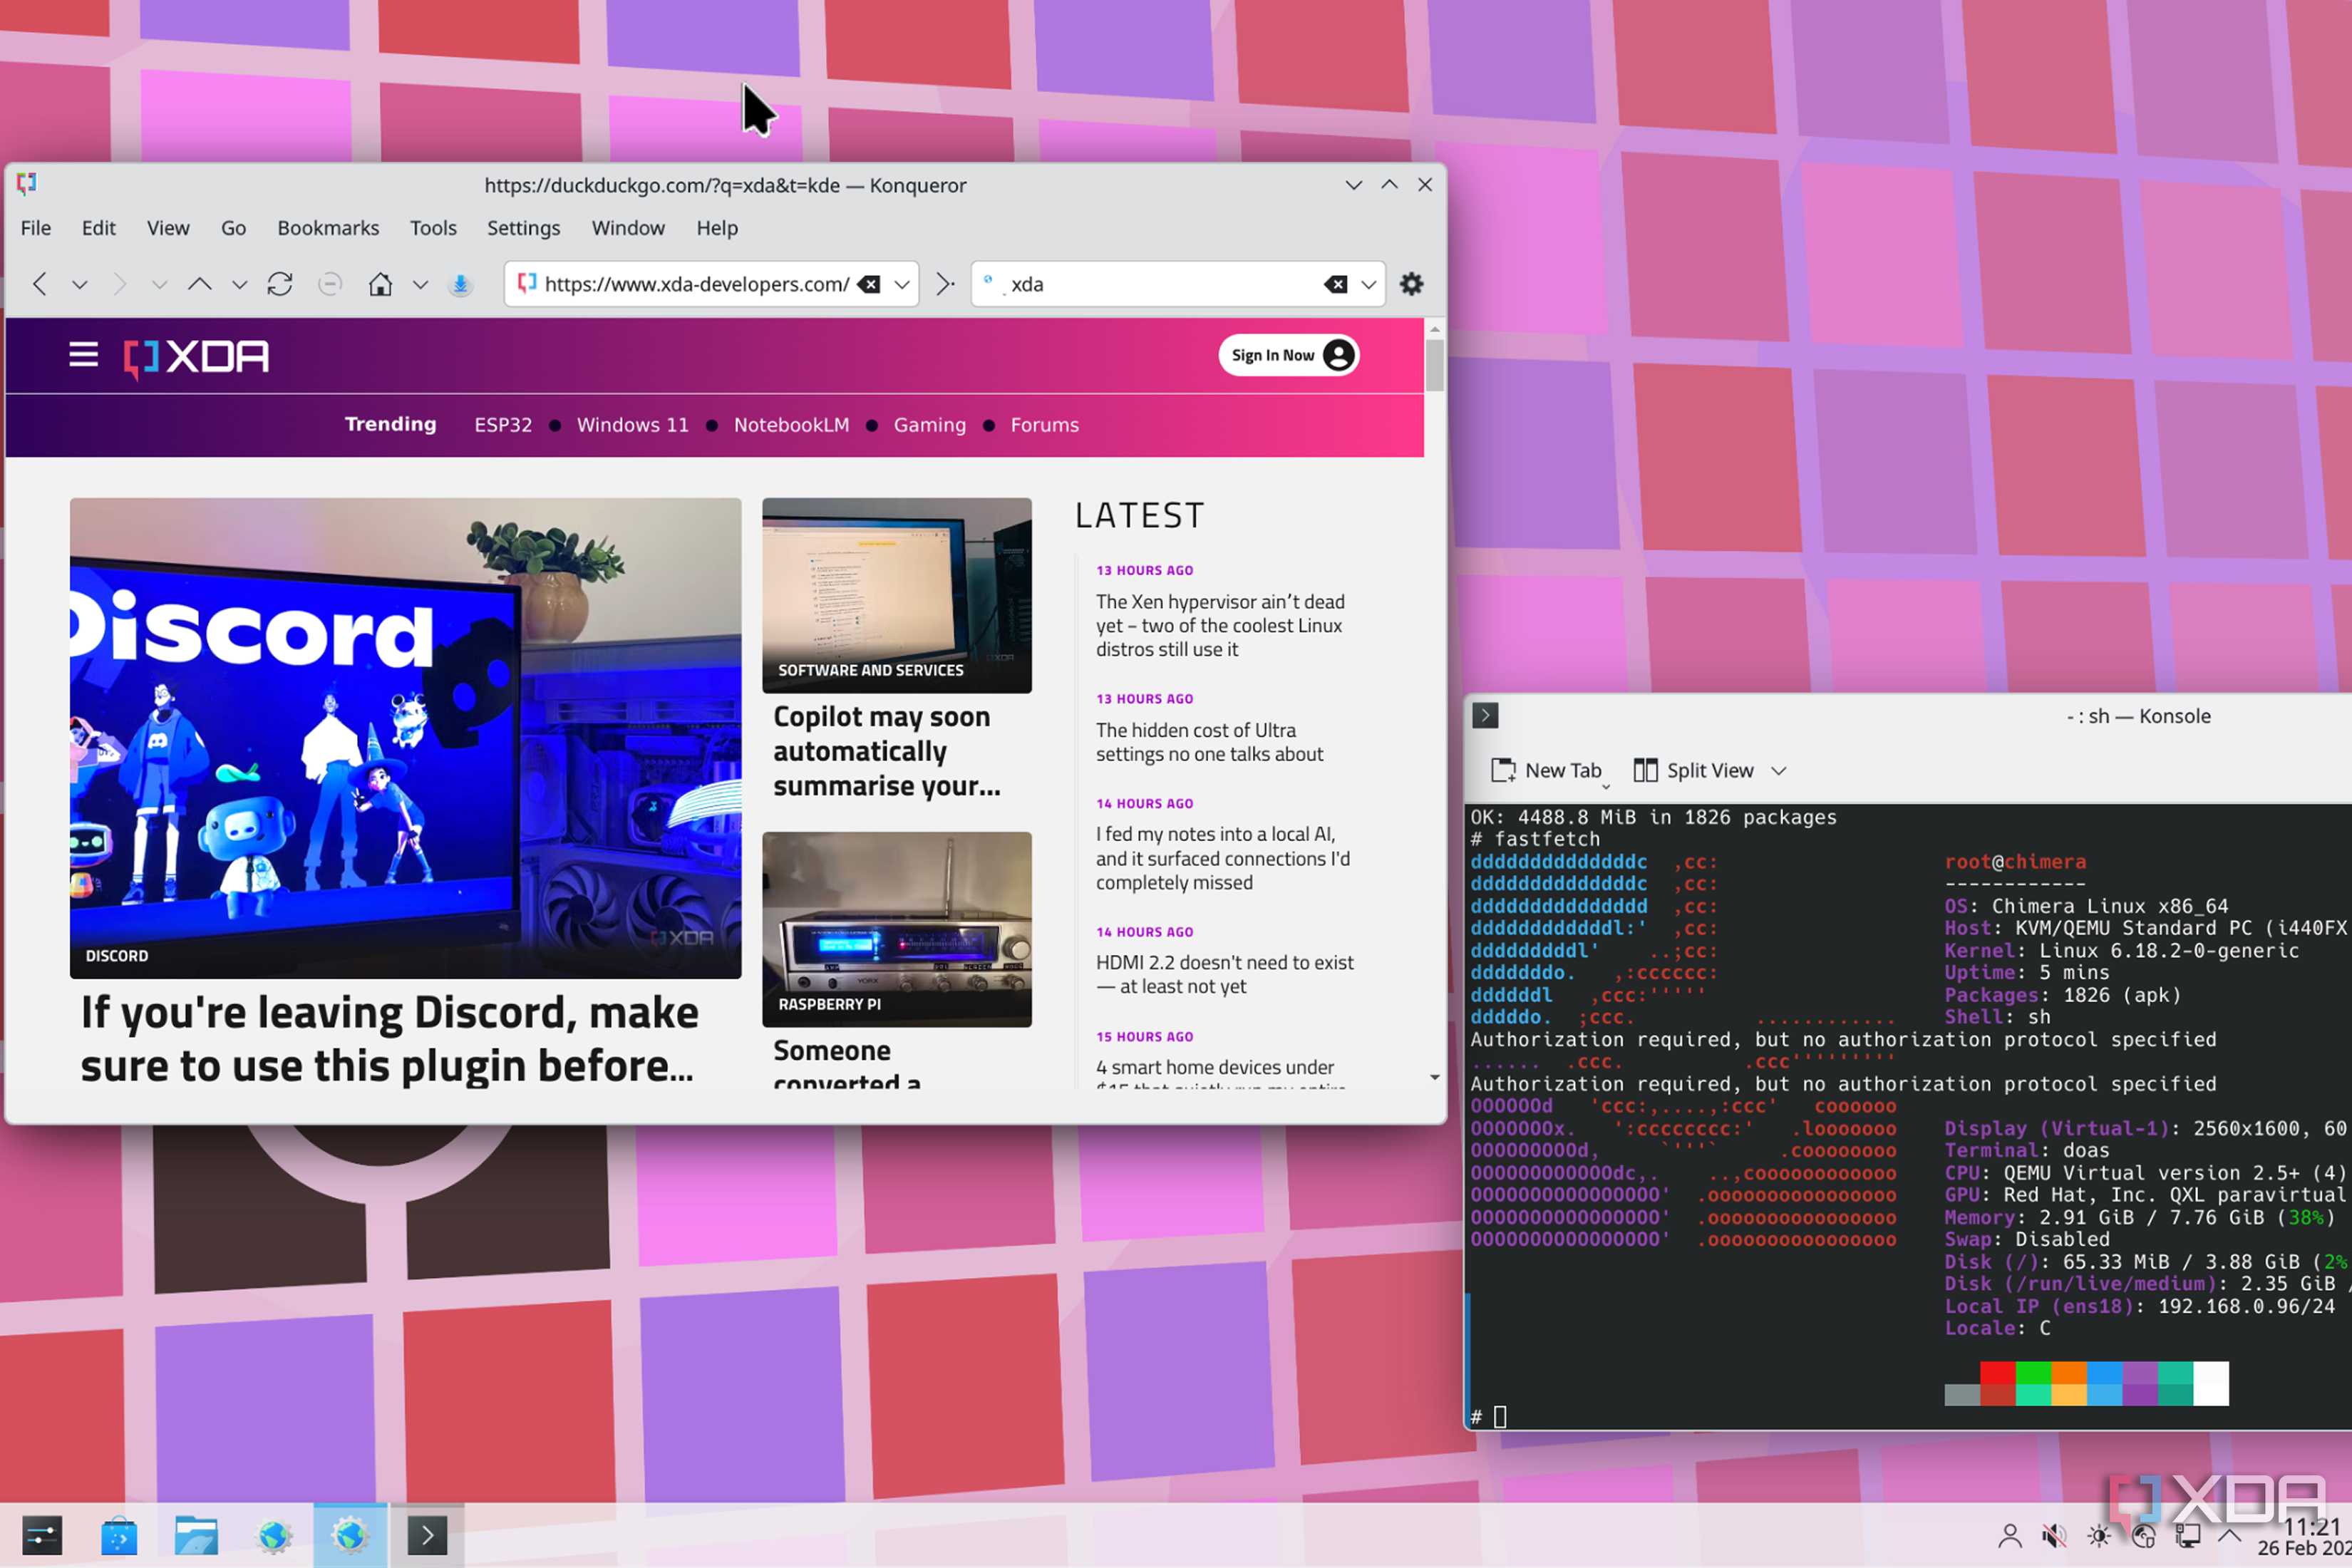This screenshot has height=1568, width=2352.
Task: Open the Up button's dropdown arrow
Action: [239, 285]
